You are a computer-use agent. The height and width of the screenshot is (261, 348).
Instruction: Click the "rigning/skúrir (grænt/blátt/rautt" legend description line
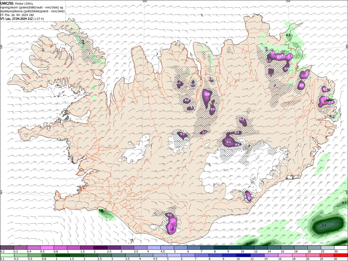[32, 7]
